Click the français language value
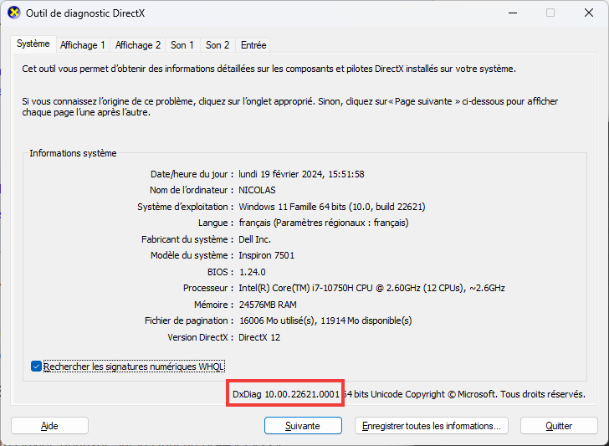The width and height of the screenshot is (609, 446). [324, 223]
